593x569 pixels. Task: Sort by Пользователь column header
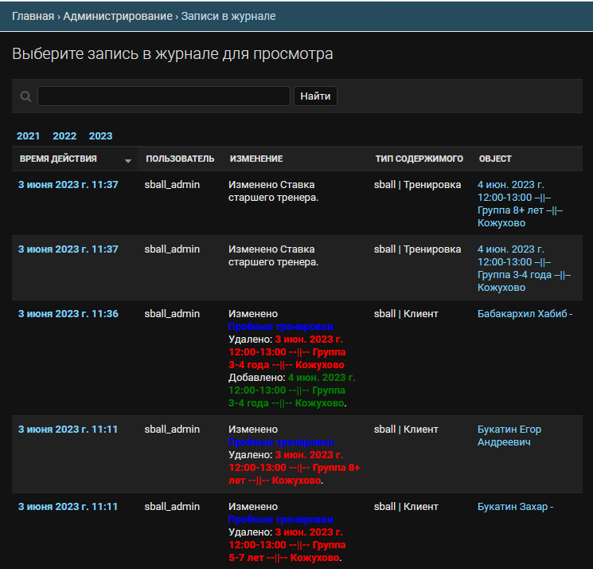[180, 159]
